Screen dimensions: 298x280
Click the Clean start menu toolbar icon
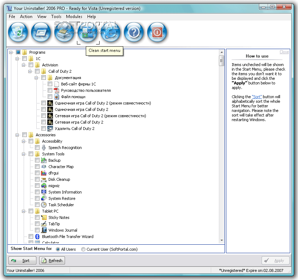tap(88, 32)
